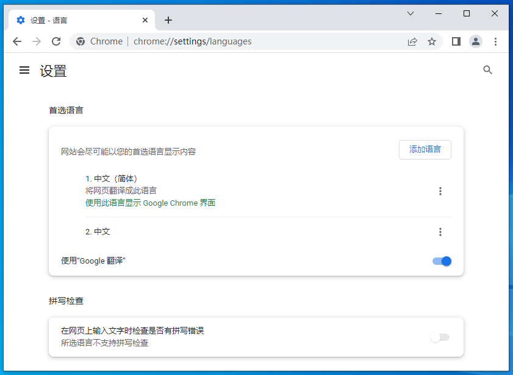Open more actions for 中文（简体）
The image size is (513, 375).
(x=440, y=191)
